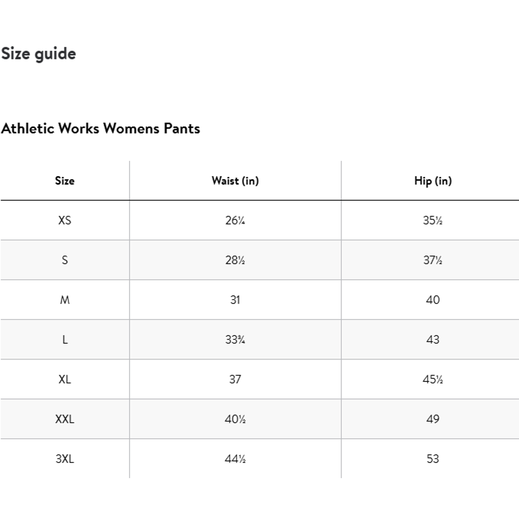Screen dimensions: 519x519
Task: Click the M size cell
Action: (x=65, y=300)
